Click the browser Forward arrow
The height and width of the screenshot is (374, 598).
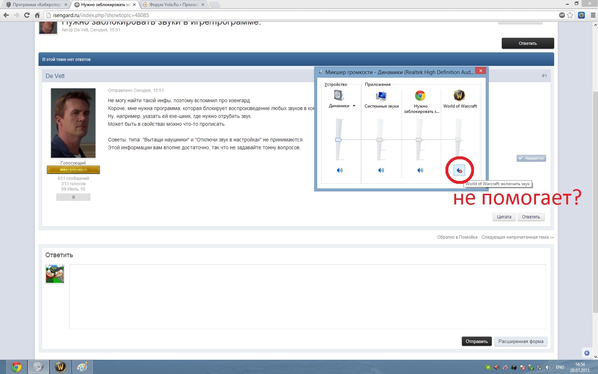tap(16, 15)
